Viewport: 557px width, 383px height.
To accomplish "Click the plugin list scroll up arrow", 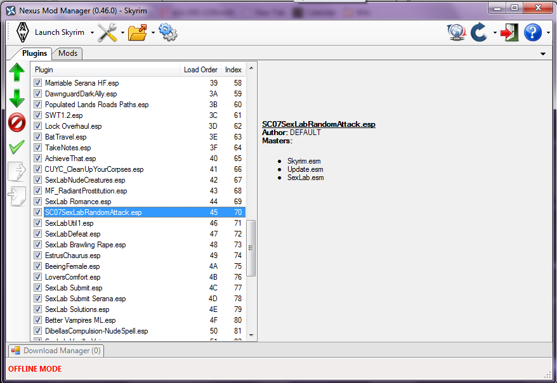I will point(251,68).
